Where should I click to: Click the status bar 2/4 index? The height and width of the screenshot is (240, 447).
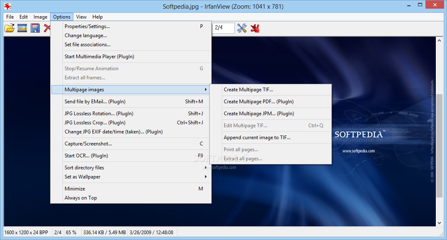(x=58, y=232)
